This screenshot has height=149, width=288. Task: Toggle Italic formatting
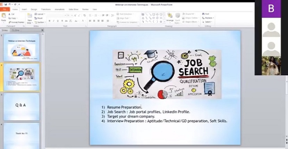[x=53, y=21]
